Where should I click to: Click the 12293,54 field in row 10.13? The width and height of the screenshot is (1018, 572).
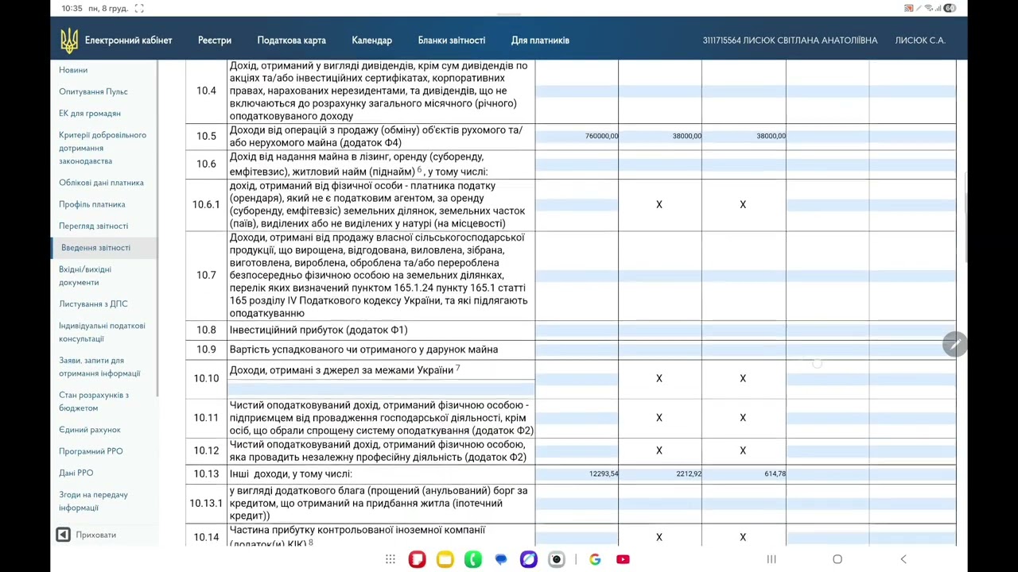tap(577, 473)
